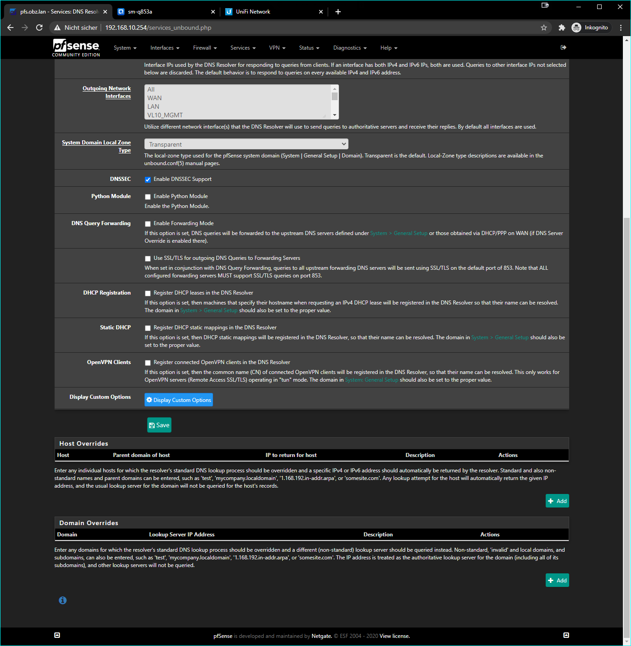Open the Firewall menu dropdown
The height and width of the screenshot is (646, 631).
click(x=205, y=48)
